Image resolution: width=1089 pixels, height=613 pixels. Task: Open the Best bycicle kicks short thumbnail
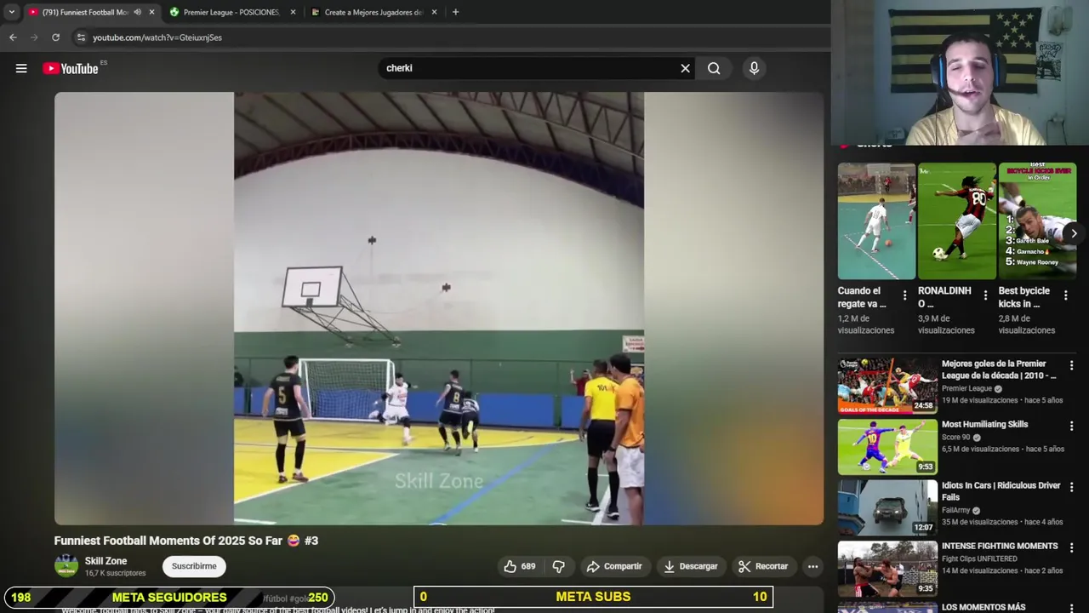(1037, 221)
